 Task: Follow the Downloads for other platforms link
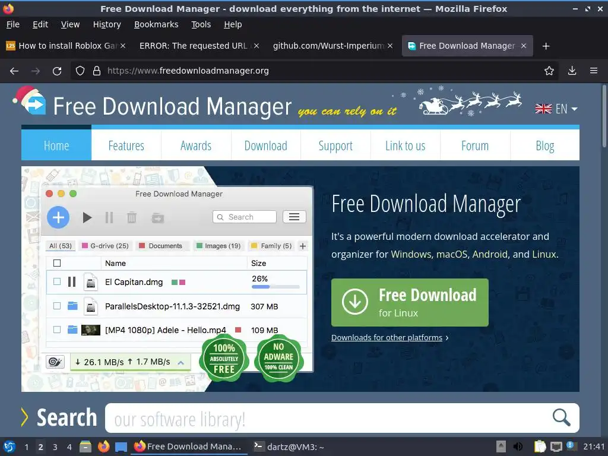click(387, 338)
